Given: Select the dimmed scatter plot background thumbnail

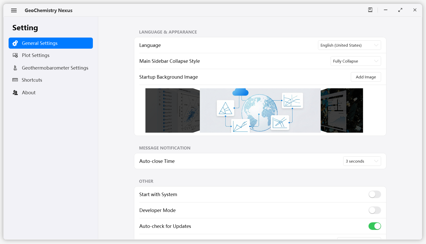Looking at the screenshot, I should [172, 110].
